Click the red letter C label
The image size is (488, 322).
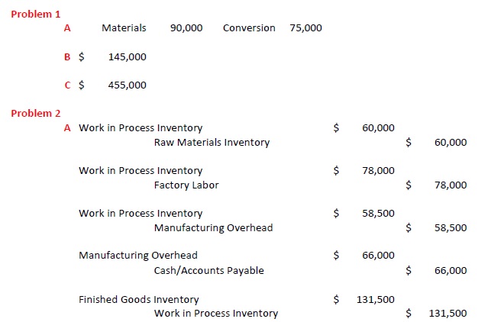coord(68,85)
